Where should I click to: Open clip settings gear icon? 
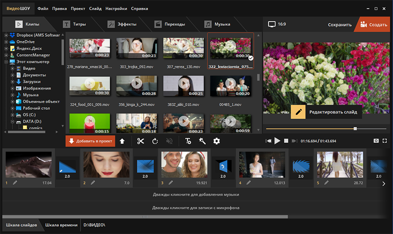click(217, 141)
